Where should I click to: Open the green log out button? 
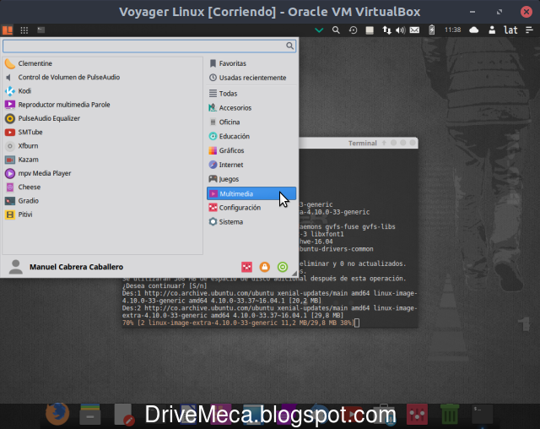[x=283, y=267]
